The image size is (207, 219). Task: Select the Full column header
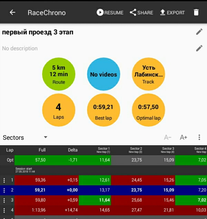click(42, 150)
